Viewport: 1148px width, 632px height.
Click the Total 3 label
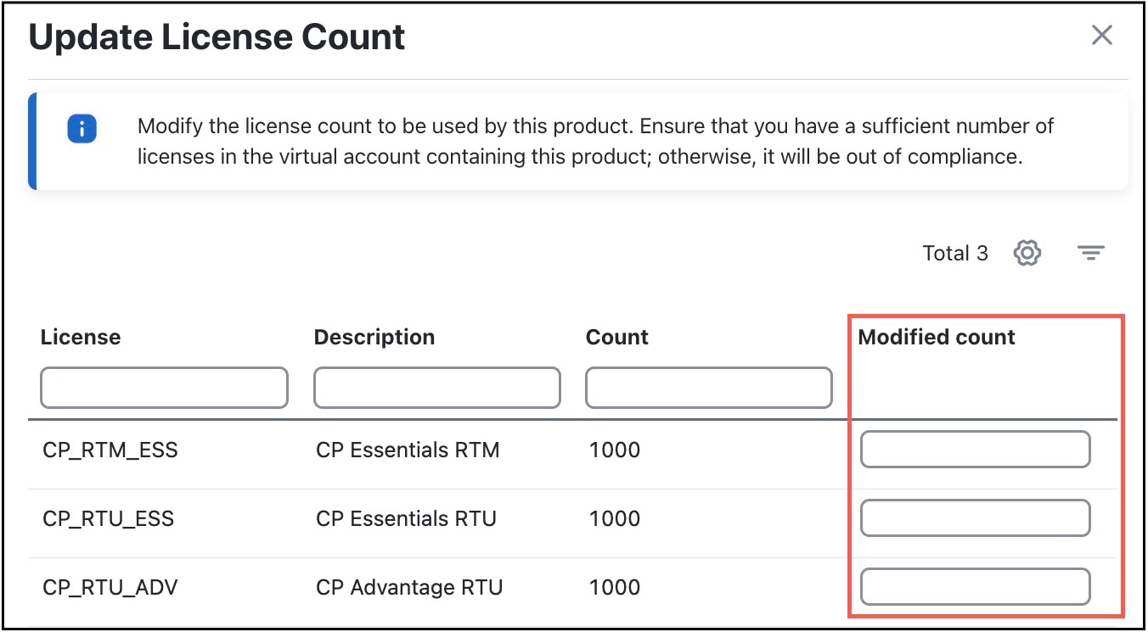(x=955, y=253)
